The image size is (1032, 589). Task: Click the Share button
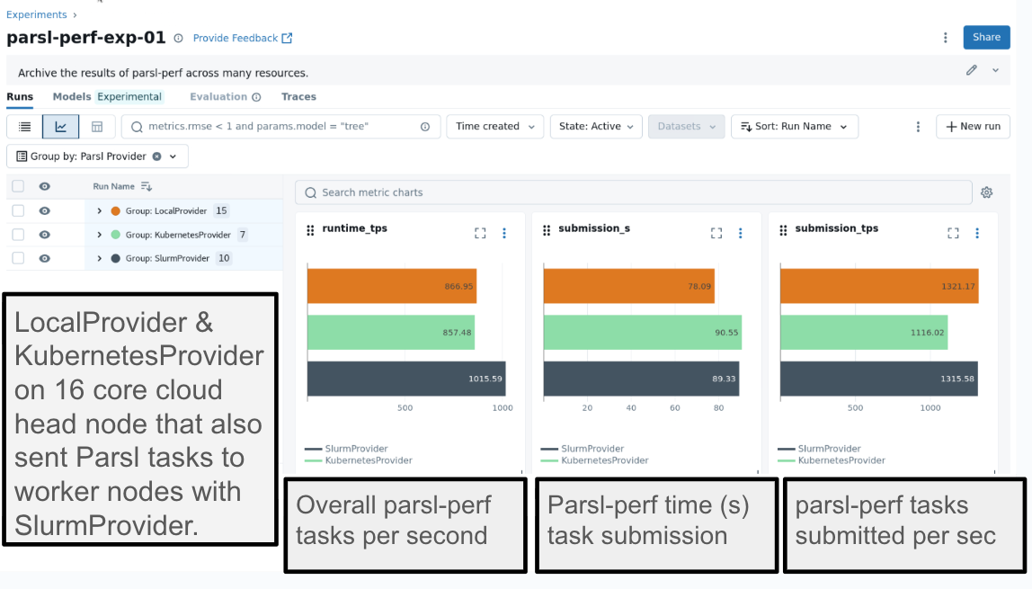coord(986,38)
